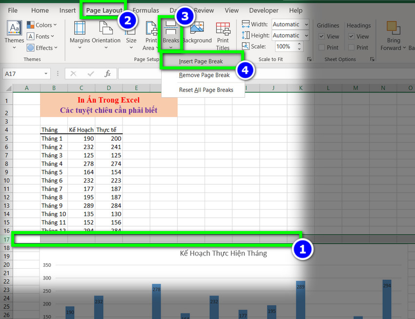Enable the Headings Print checkbox
Viewport: 415px width, 319px height.
[x=352, y=47]
